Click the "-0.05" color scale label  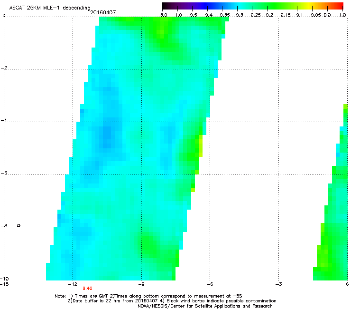314,15
